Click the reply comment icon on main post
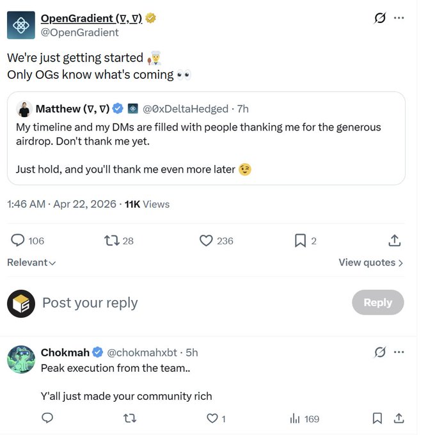428x435 pixels. (x=18, y=241)
